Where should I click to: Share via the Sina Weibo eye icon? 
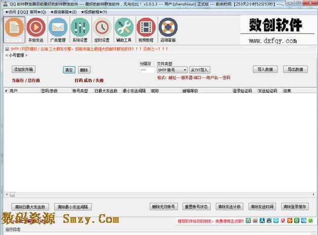255,221
